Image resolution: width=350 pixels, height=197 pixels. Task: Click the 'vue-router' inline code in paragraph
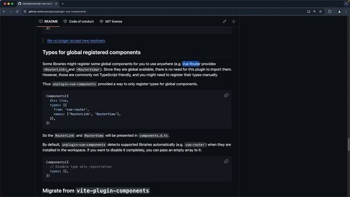pos(195,144)
